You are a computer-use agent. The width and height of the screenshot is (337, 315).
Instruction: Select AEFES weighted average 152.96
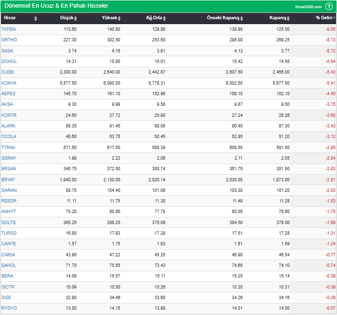(158, 94)
